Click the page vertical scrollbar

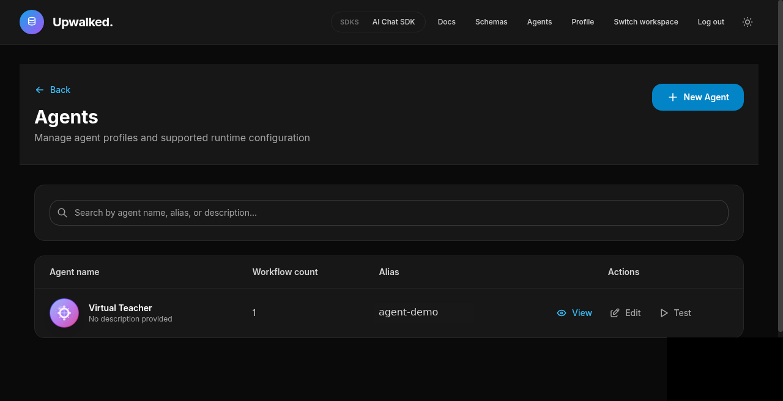780,166
